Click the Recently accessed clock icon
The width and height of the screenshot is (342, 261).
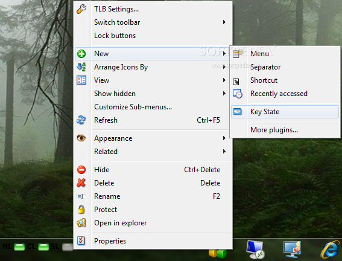(x=238, y=94)
